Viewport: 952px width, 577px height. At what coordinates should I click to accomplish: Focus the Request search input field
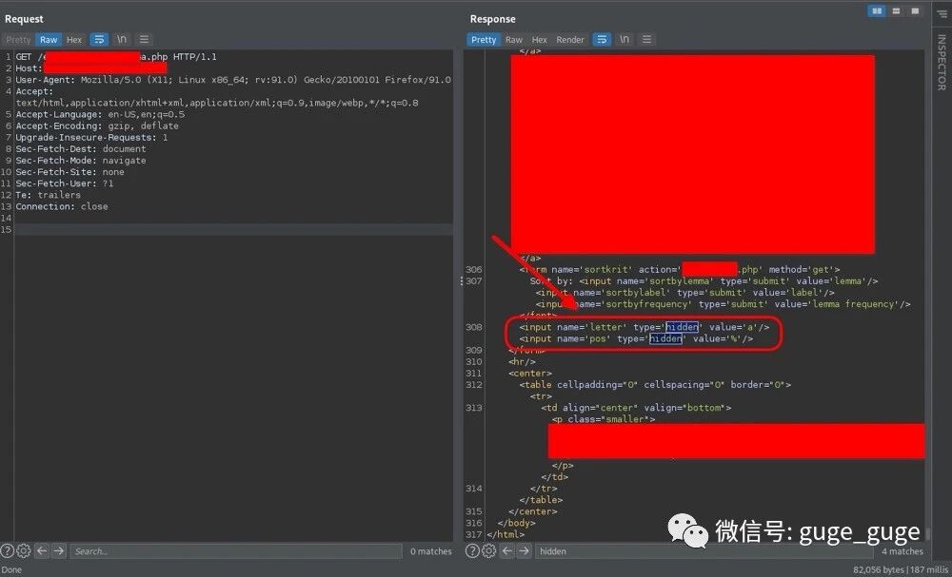[235, 551]
